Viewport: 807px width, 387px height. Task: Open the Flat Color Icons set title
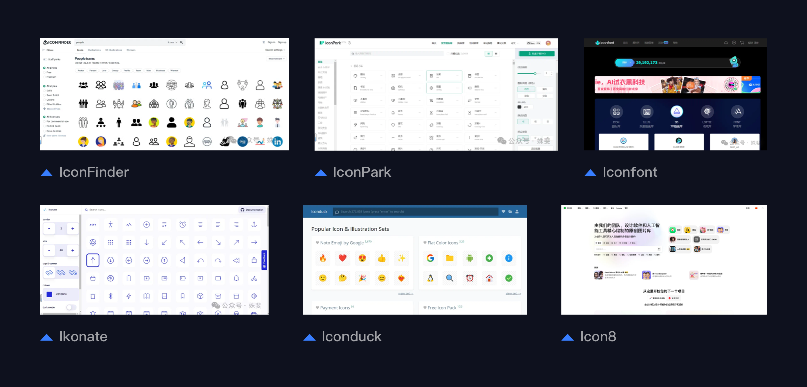tap(443, 243)
